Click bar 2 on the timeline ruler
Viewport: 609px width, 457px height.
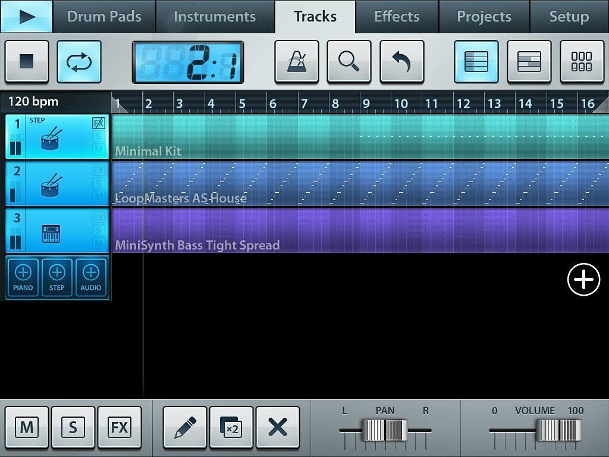click(149, 104)
